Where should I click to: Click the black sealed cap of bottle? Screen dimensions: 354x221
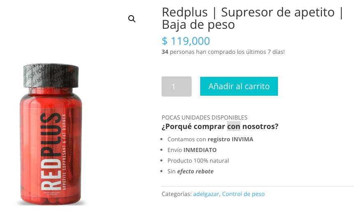(51, 76)
